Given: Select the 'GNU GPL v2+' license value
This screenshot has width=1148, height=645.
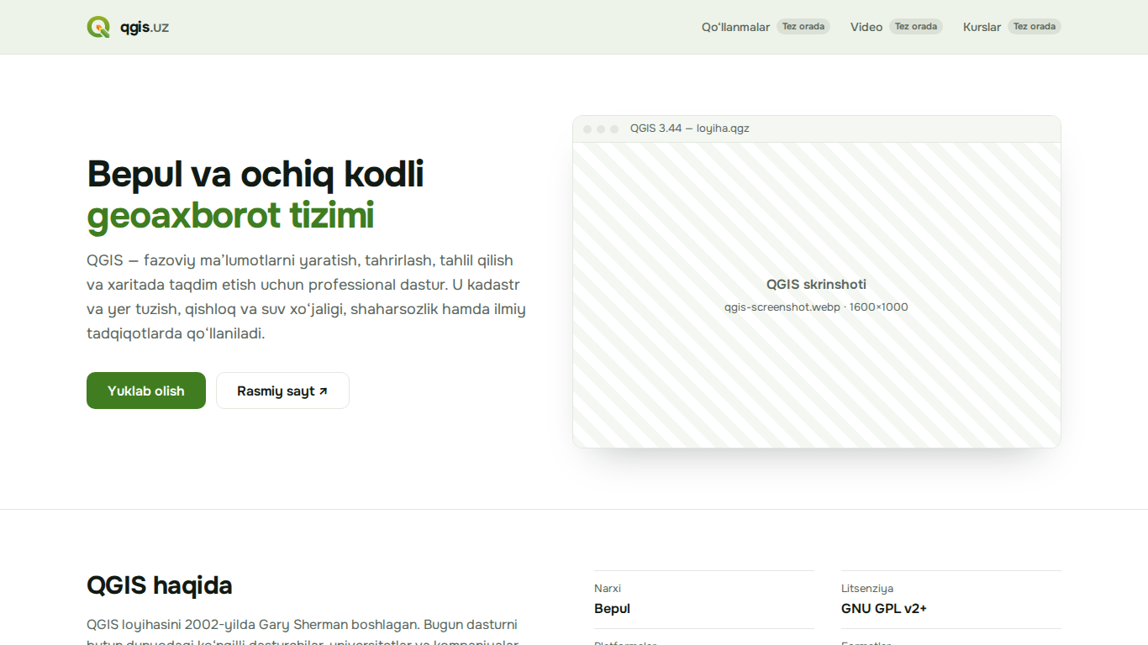Looking at the screenshot, I should tap(884, 609).
